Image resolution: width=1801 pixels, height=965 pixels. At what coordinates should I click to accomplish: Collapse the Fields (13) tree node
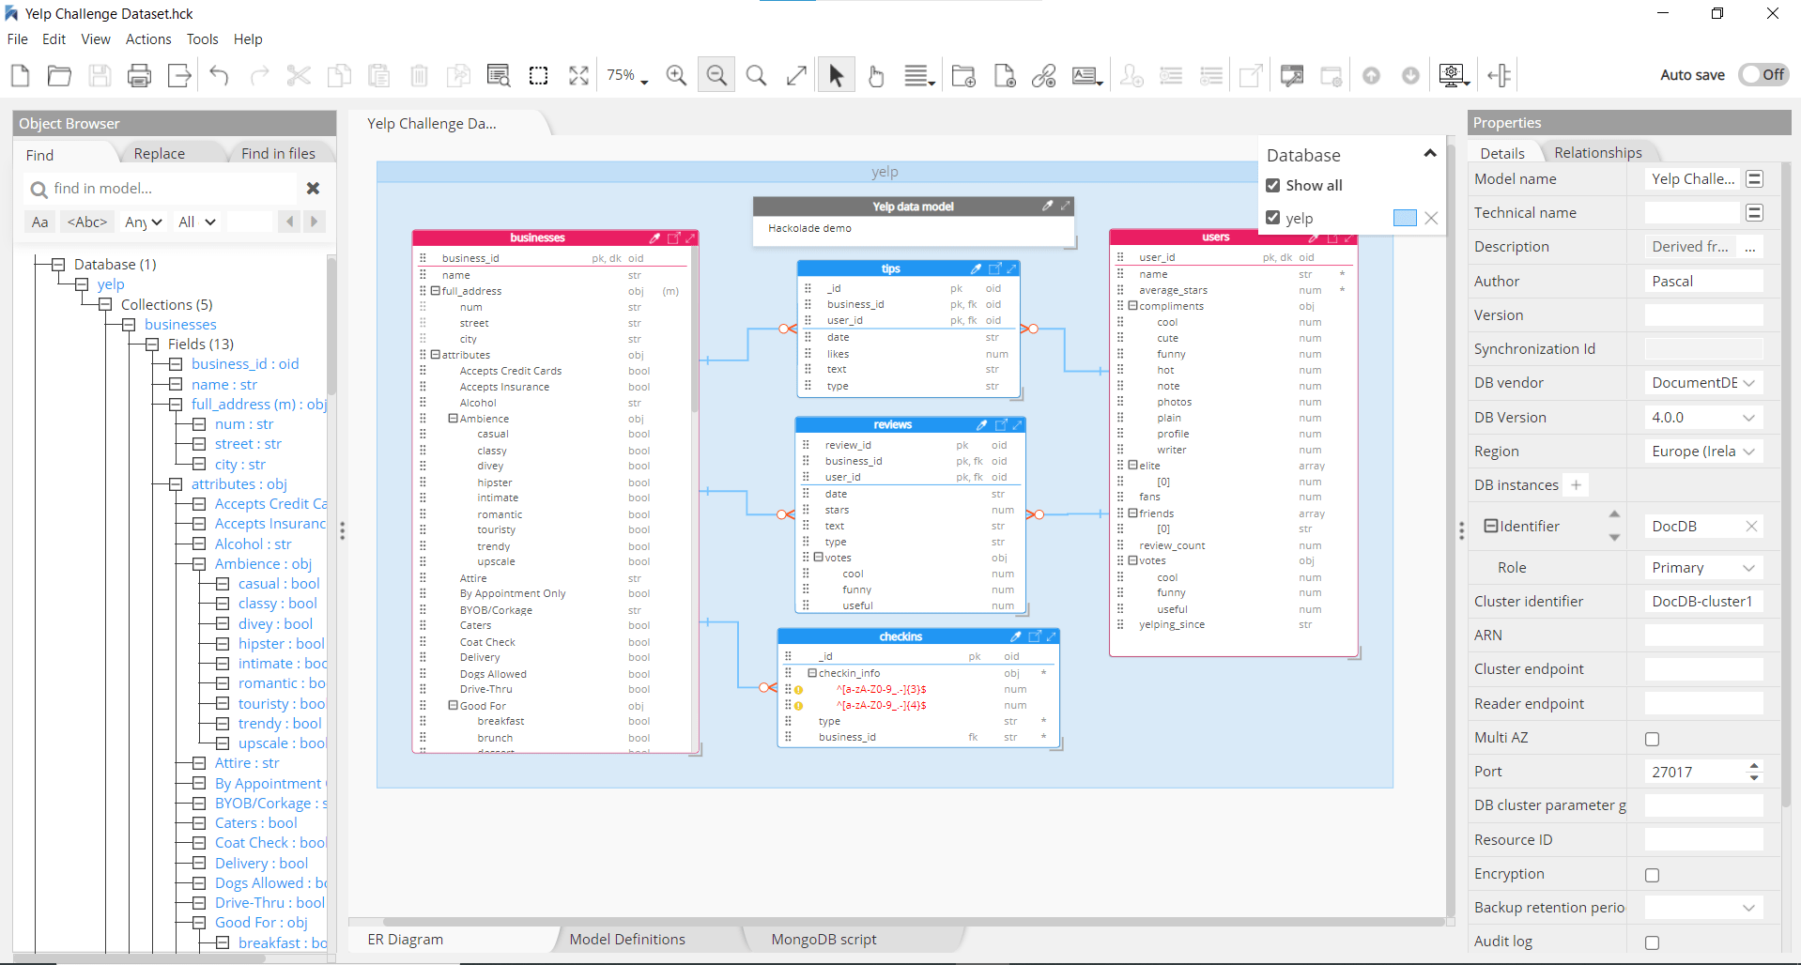152,345
